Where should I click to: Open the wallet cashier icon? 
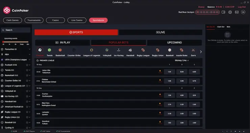pos(223,12)
